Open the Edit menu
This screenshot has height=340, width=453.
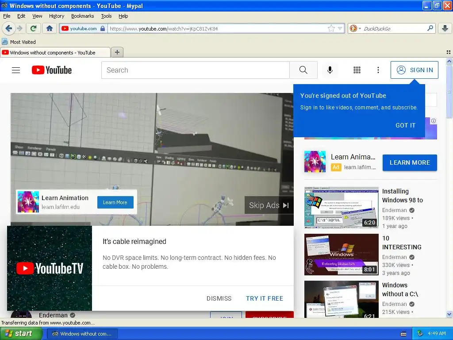click(21, 16)
